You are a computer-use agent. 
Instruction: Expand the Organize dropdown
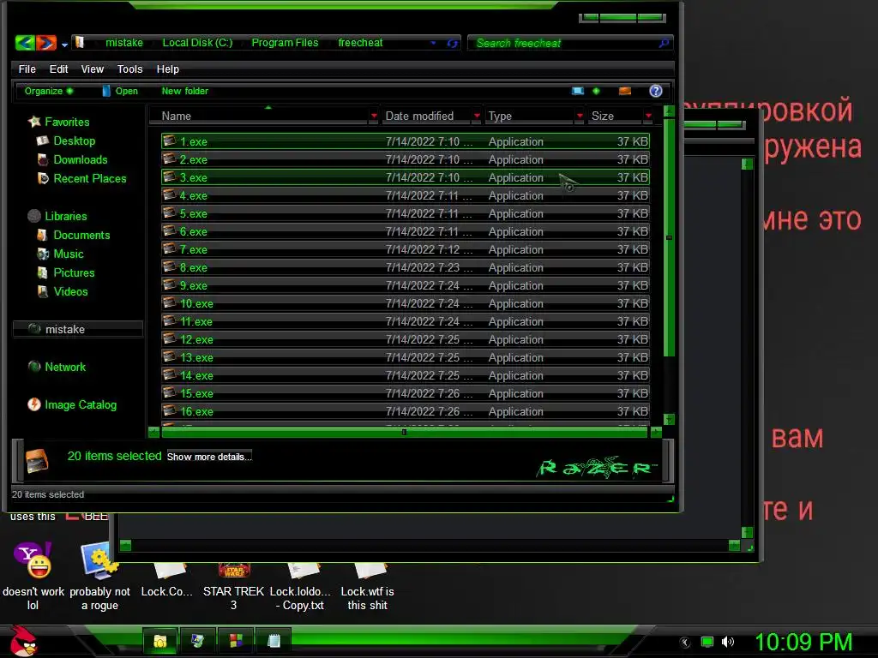point(49,91)
